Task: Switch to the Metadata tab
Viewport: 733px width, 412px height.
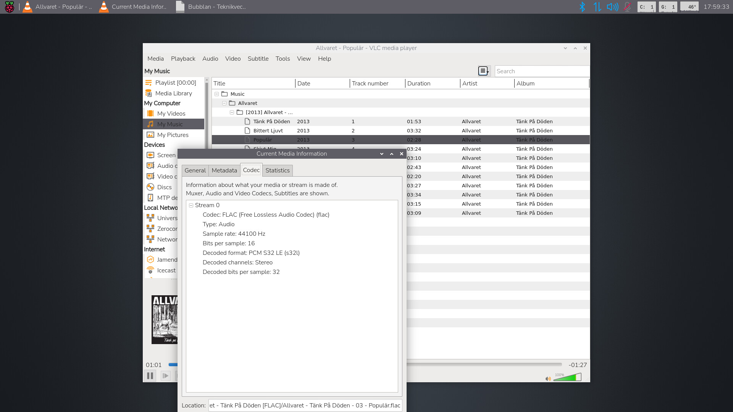Action: [224, 171]
